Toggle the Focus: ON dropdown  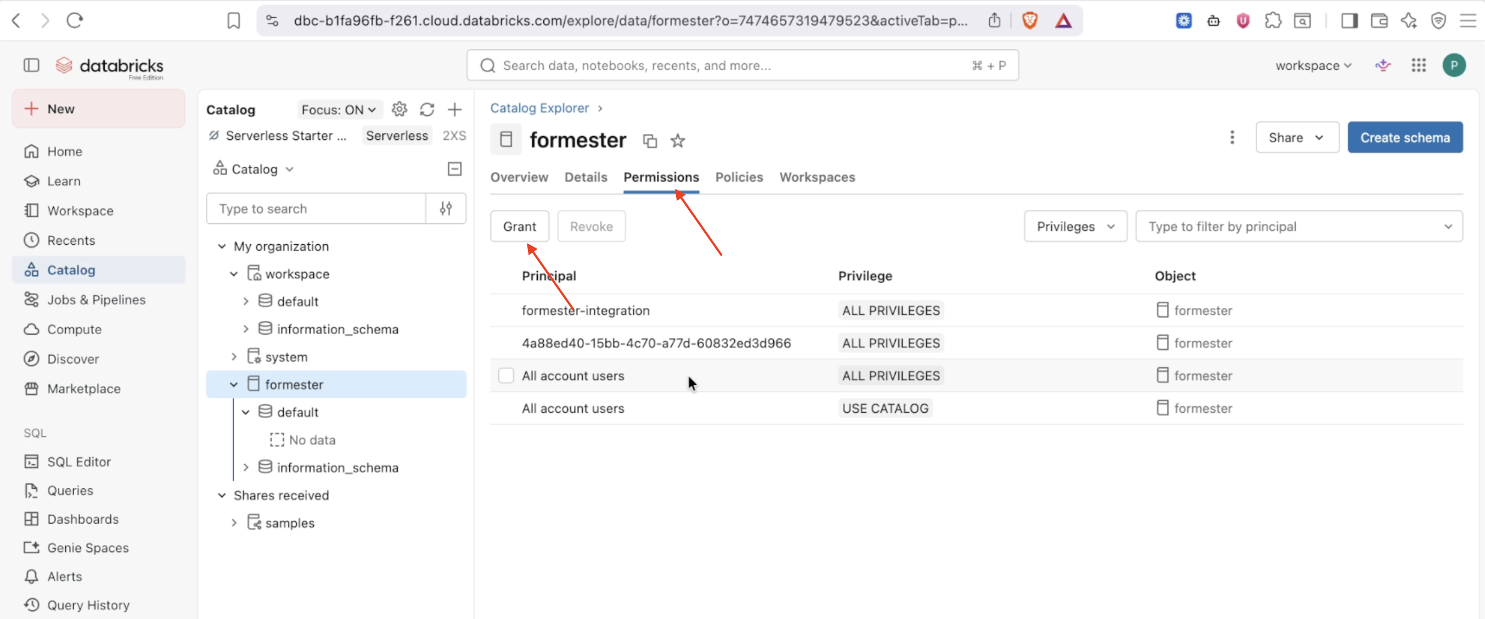tap(339, 110)
